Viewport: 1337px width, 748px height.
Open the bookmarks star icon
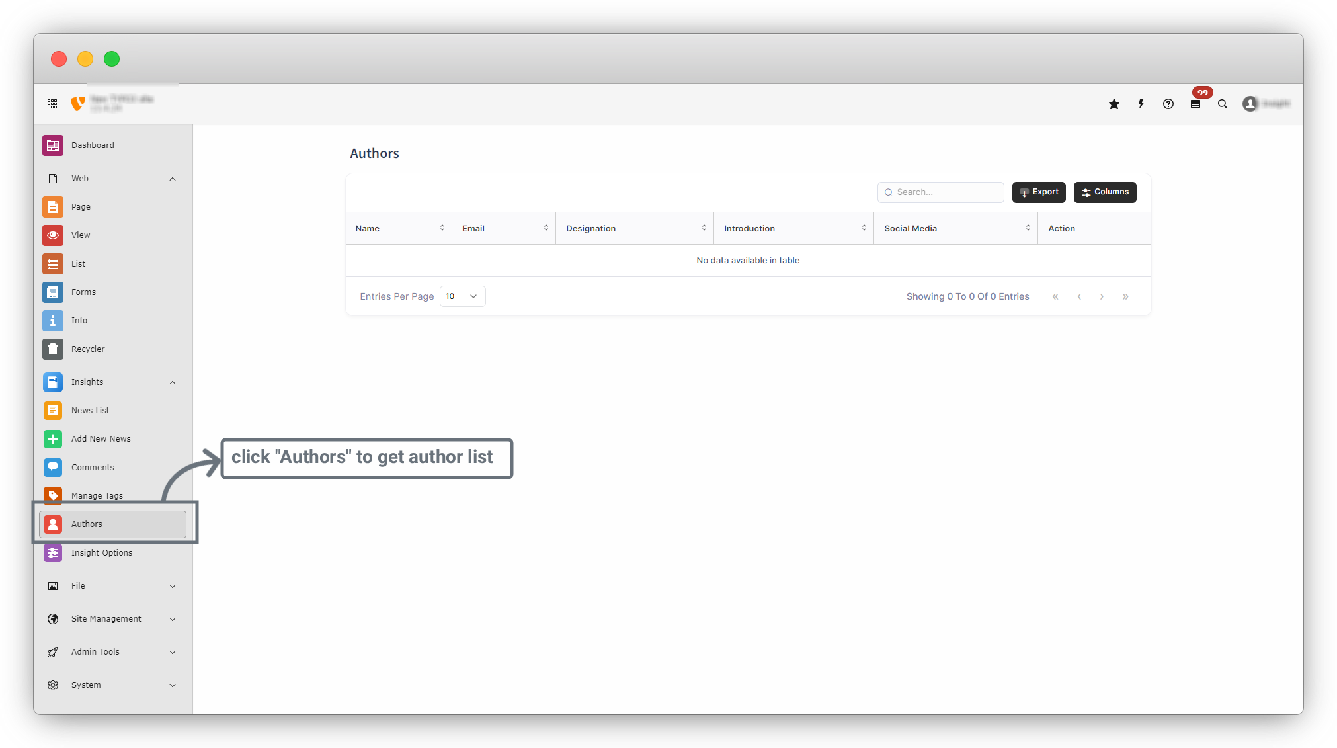1114,104
